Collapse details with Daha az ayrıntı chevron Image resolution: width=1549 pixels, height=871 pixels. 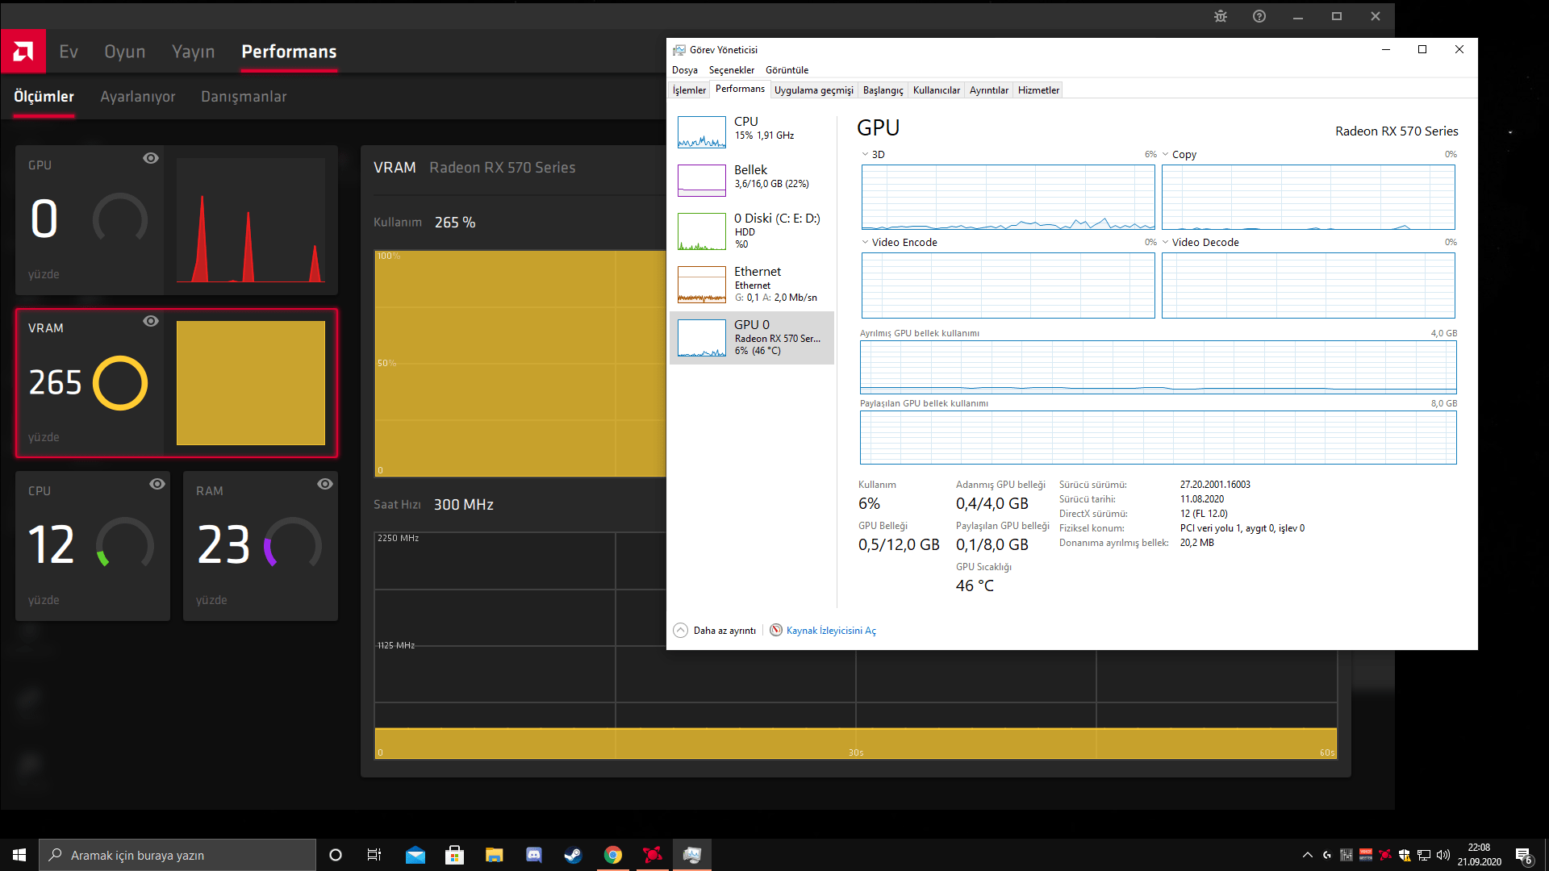[x=680, y=630]
